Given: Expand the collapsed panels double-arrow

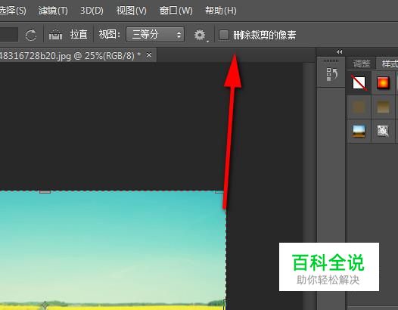Looking at the screenshot, I should (340, 52).
